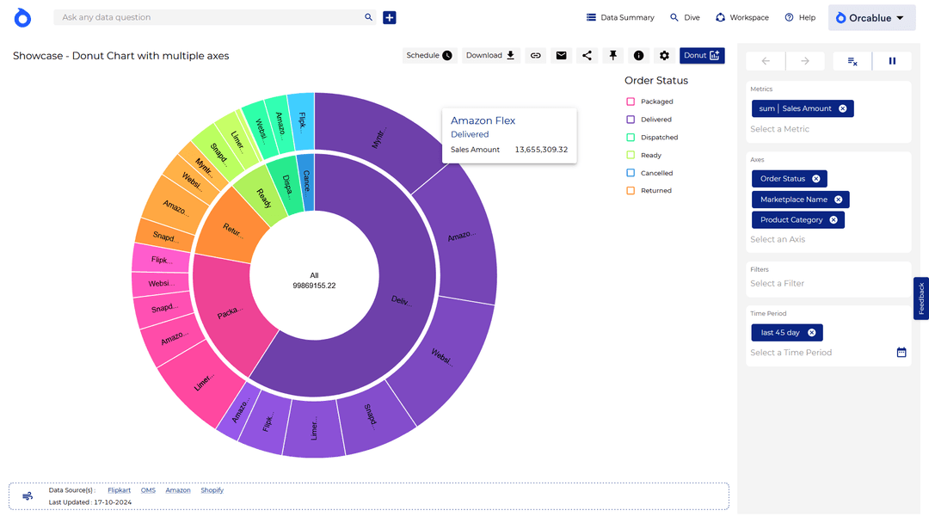Expand the Orcablue account dropdown
The height and width of the screenshot is (523, 929).
tap(870, 18)
